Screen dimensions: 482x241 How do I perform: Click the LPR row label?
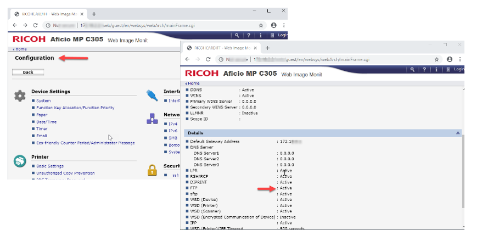194,170
